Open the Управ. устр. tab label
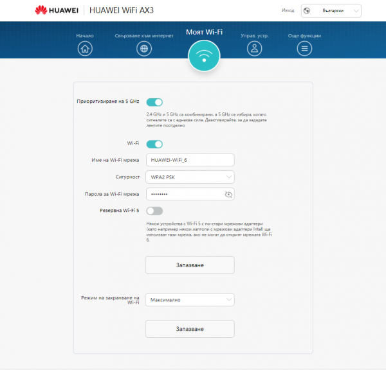The height and width of the screenshot is (370, 386). (255, 35)
